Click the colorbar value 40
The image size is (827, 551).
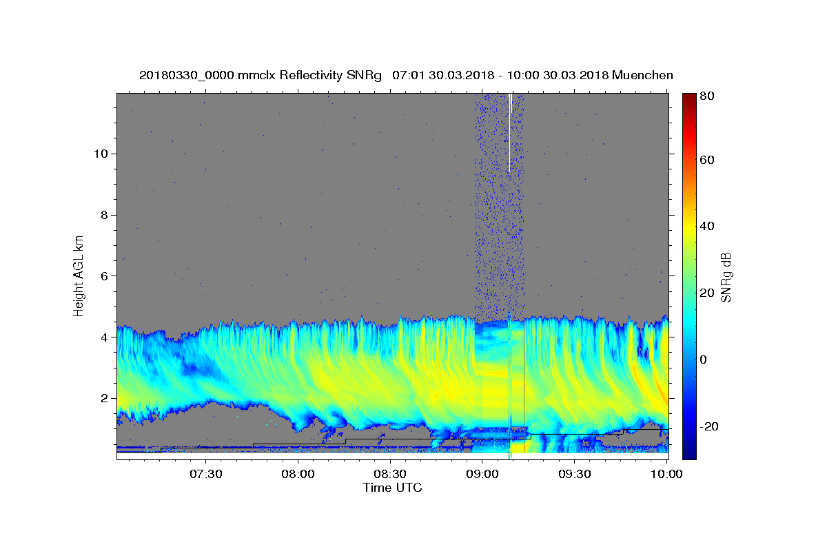tap(706, 227)
